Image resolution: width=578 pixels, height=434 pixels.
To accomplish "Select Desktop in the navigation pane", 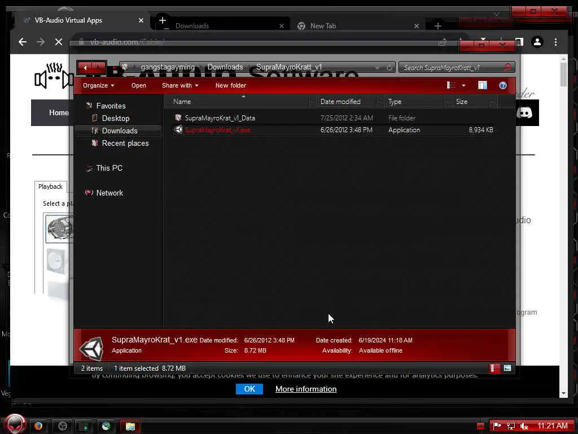I will (115, 119).
